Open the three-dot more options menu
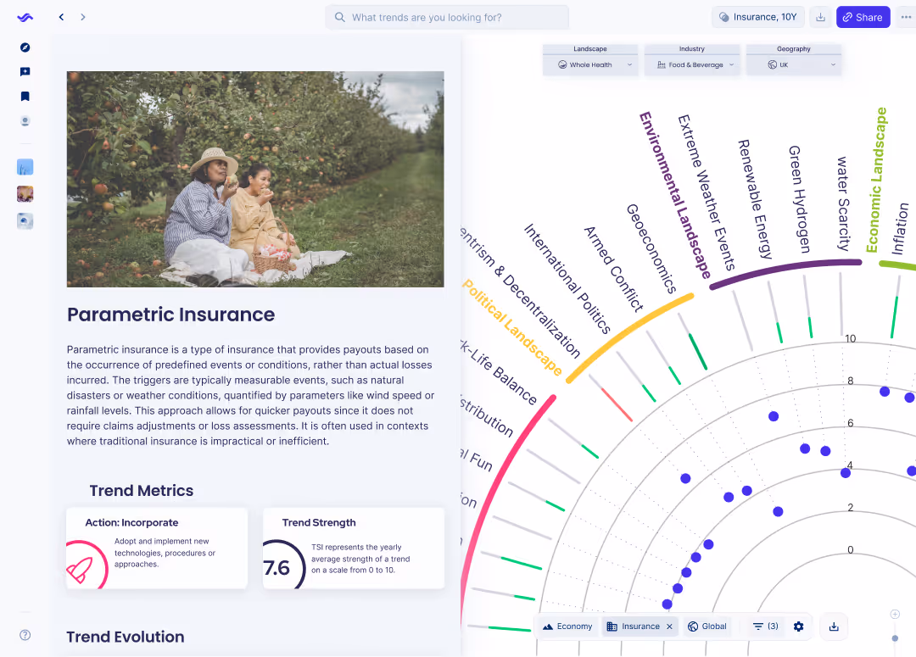 click(906, 17)
